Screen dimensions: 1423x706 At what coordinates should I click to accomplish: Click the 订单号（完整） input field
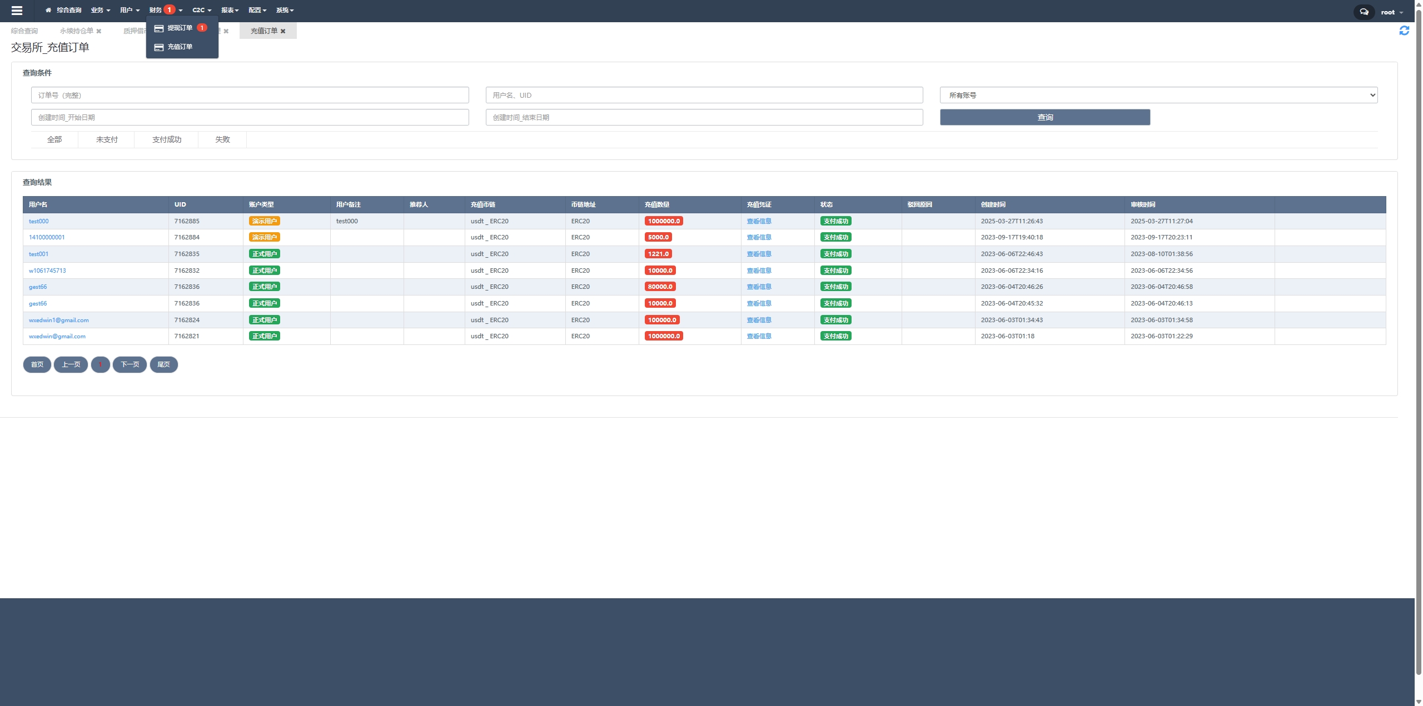[250, 95]
